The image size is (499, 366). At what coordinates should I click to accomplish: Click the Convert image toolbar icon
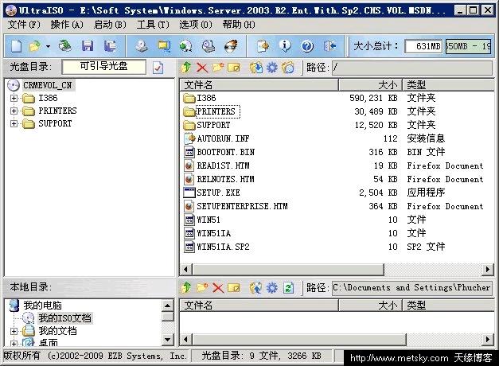pos(186,46)
